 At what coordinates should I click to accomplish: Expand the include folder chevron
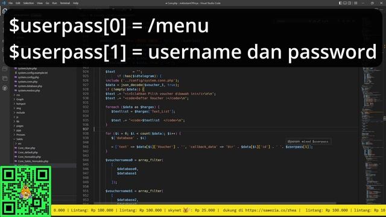pyautogui.click(x=14, y=113)
